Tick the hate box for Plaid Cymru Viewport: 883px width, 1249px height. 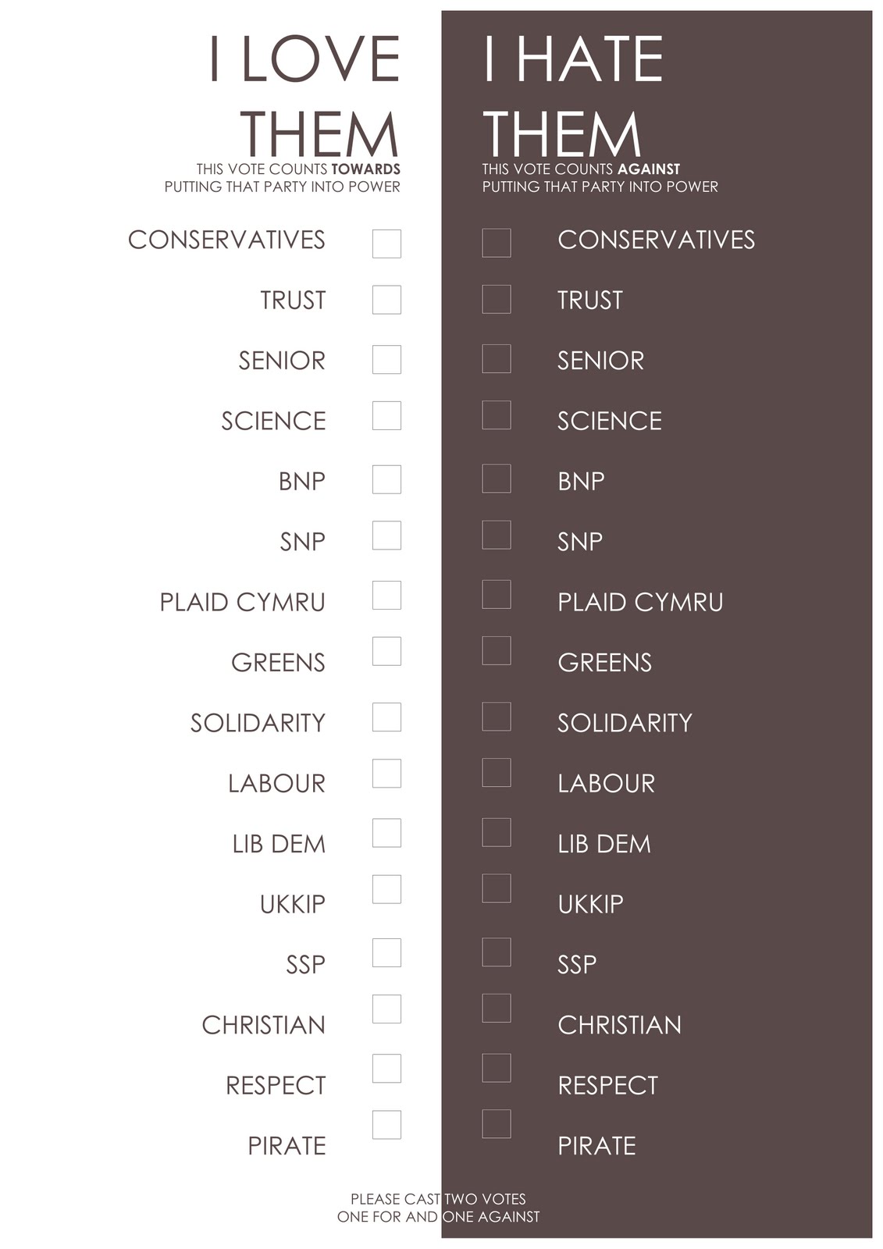tap(497, 595)
